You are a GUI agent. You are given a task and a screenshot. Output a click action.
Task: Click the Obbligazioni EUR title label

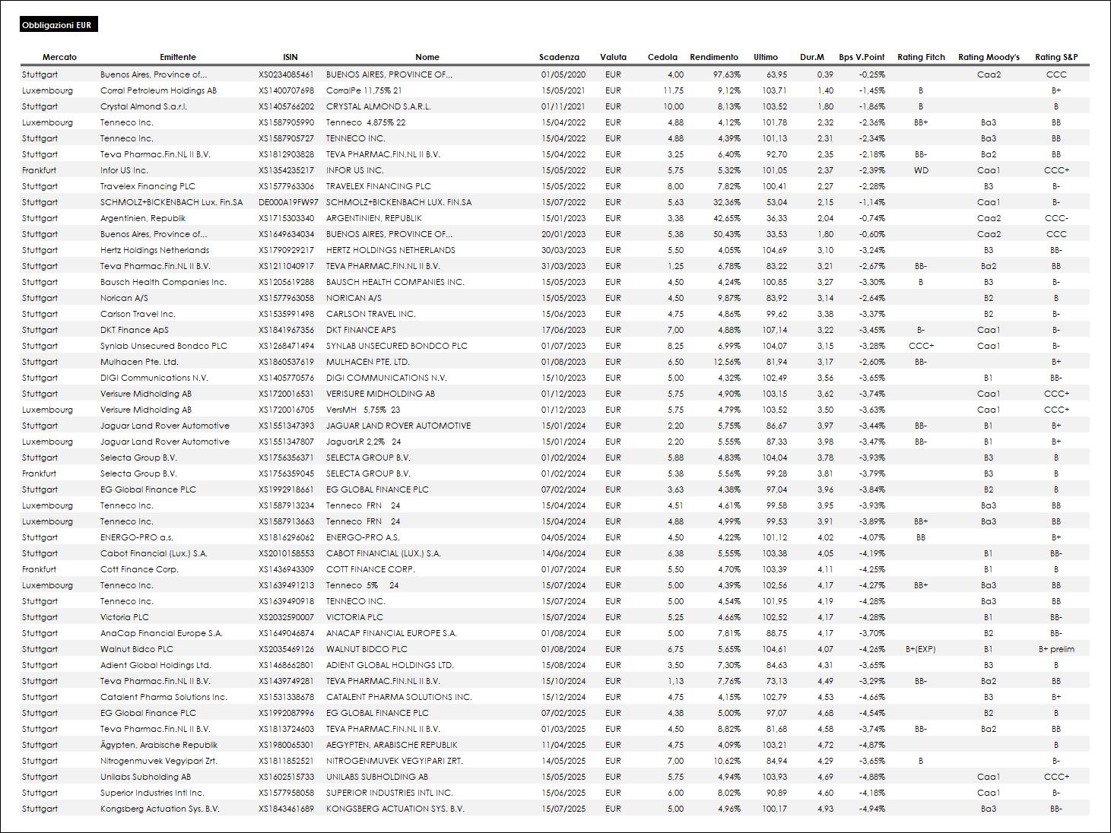coord(59,25)
